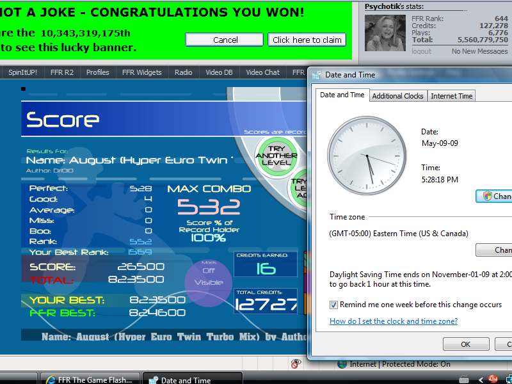Image resolution: width=512 pixels, height=384 pixels.
Task: Click the AIM icon in system tray
Action: [x=493, y=378]
